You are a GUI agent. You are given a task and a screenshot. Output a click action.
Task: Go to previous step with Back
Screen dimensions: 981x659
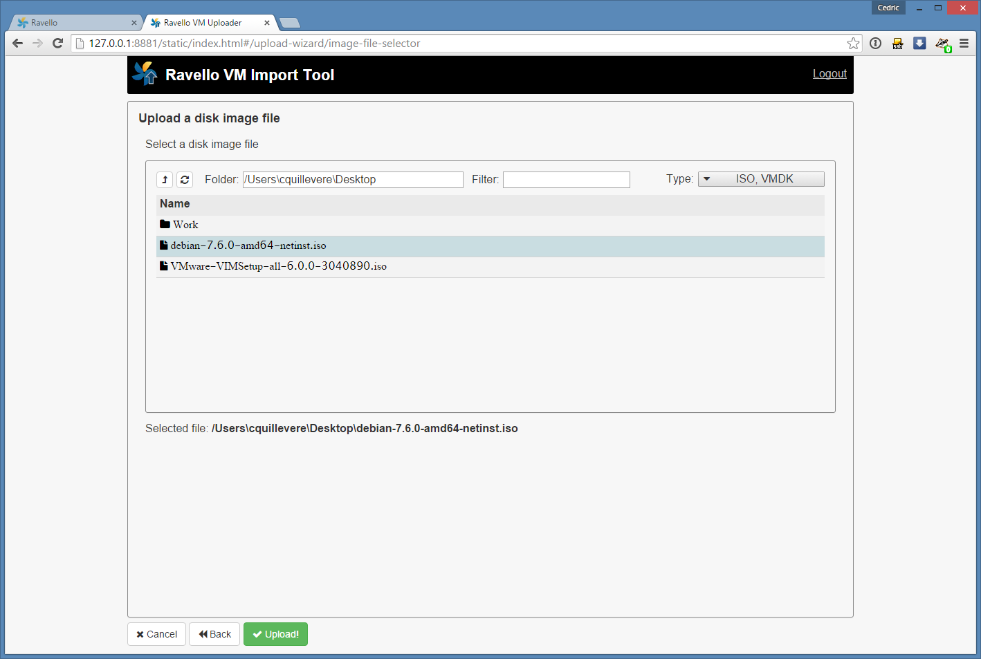click(x=214, y=634)
